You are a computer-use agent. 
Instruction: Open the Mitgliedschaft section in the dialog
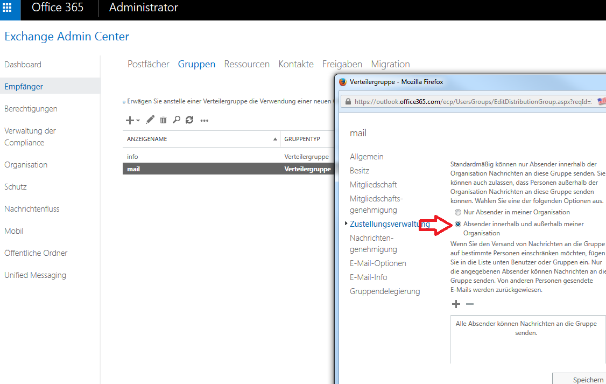click(374, 184)
